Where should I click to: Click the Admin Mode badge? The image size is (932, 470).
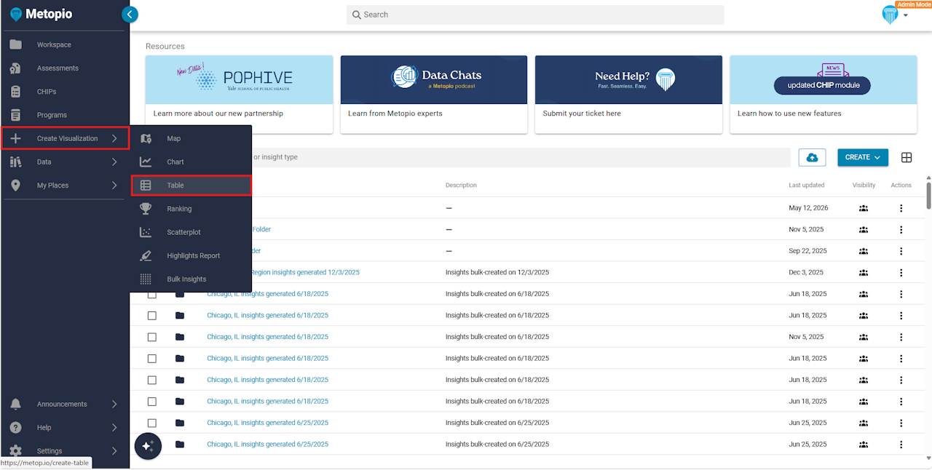(x=913, y=4)
